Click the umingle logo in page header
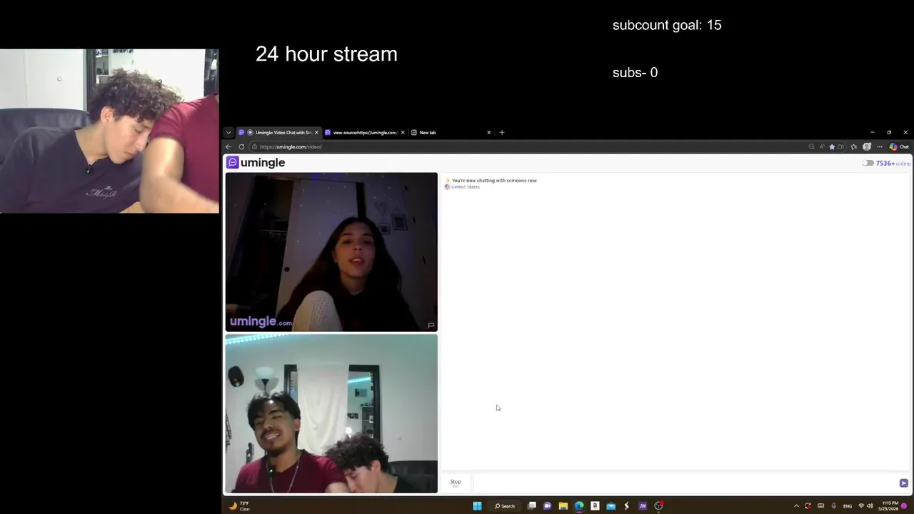Viewport: 914px width, 514px height. [256, 163]
